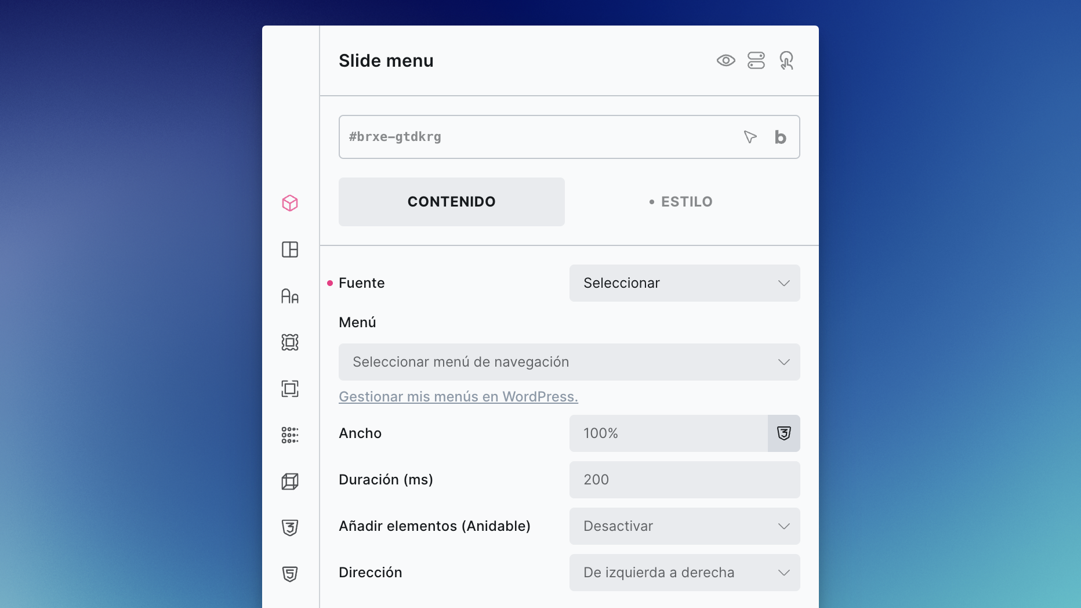Expand 'Seleccionar menú de navegación' dropdown

[569, 362]
